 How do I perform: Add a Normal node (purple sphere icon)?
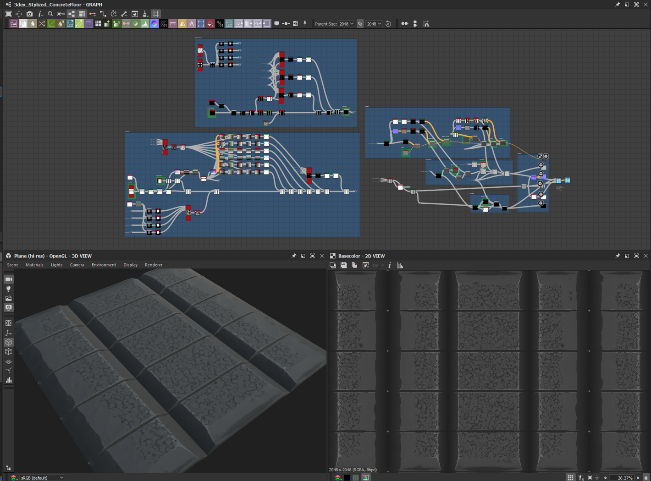pyautogui.click(x=89, y=24)
